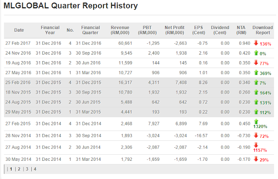
Task: Click the Net Profit (RM,000) header
Action: 175,30
